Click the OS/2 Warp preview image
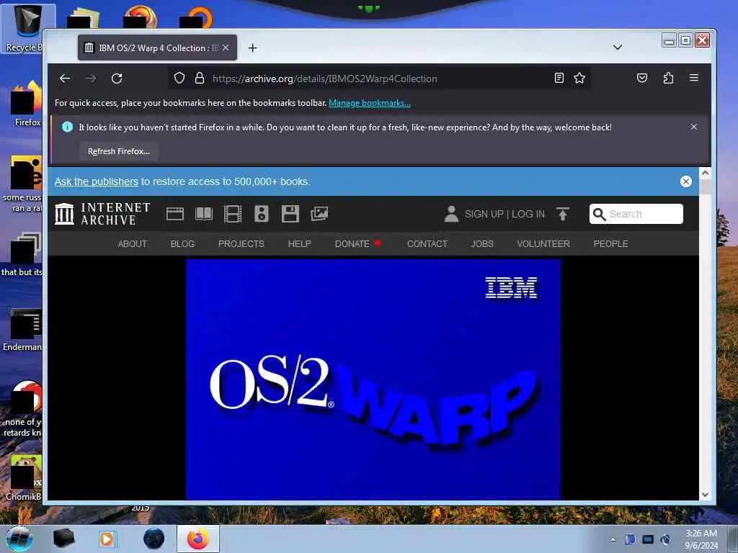Viewport: 738px width, 553px height. click(373, 379)
